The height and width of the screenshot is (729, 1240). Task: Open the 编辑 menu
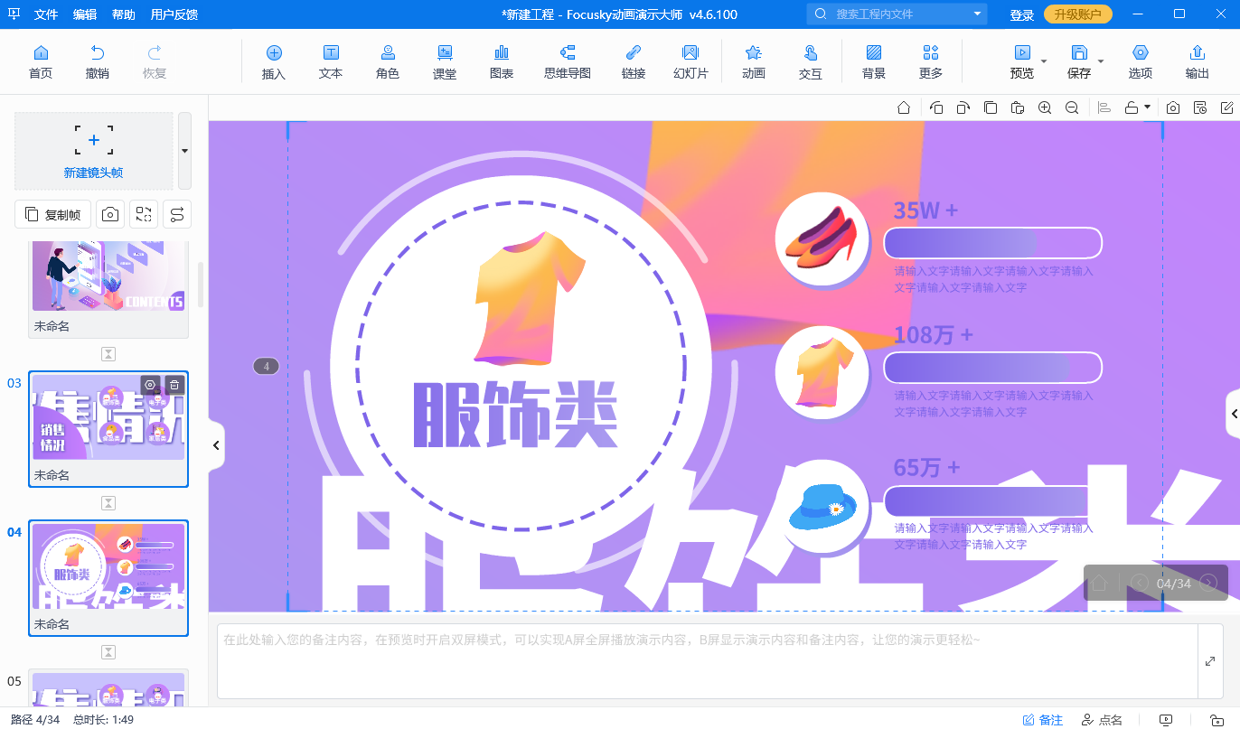[x=85, y=14]
